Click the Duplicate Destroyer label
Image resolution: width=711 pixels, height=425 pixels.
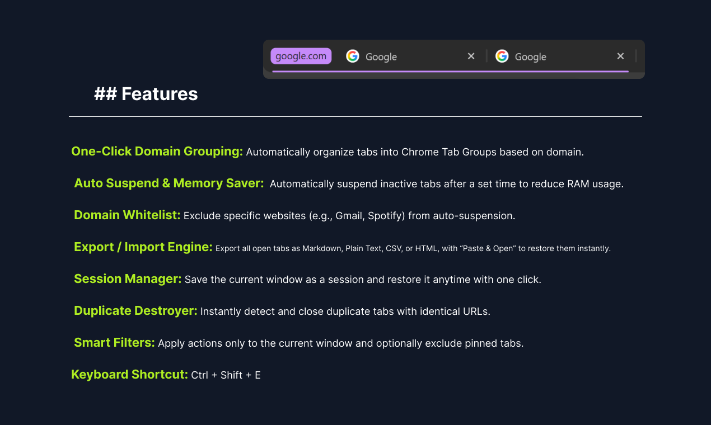(x=135, y=311)
